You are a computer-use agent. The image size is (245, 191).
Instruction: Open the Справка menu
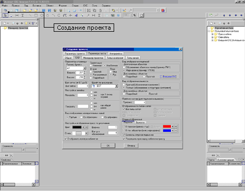pyautogui.click(x=106, y=6)
